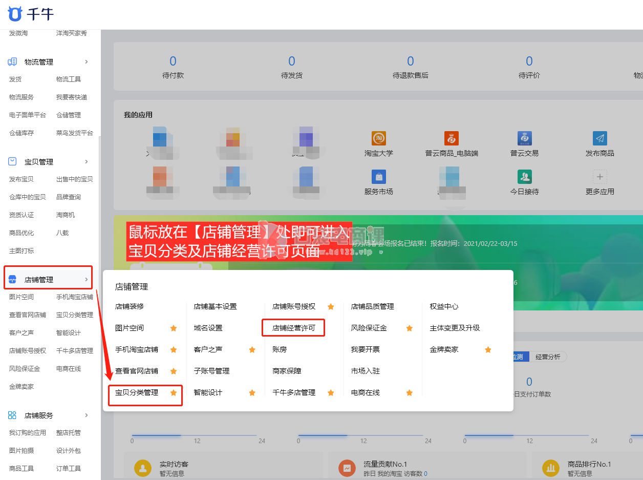The height and width of the screenshot is (480, 643).
Task: Open 市场入驻 menu entry
Action: pos(366,371)
